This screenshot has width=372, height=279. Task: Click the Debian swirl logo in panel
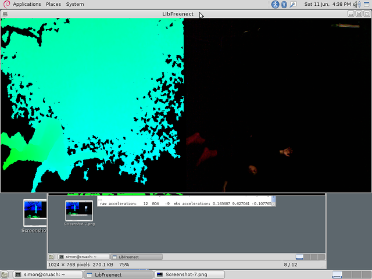[x=6, y=4]
